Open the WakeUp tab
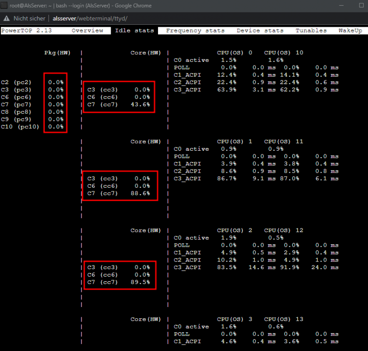This screenshot has width=368, height=351. pos(350,30)
